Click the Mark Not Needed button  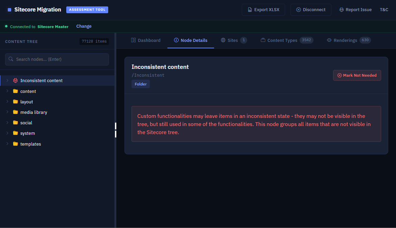(357, 75)
